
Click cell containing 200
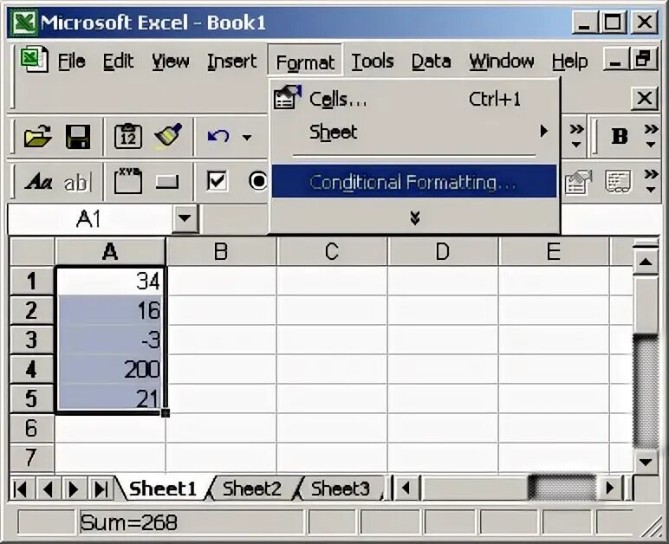tap(111, 369)
